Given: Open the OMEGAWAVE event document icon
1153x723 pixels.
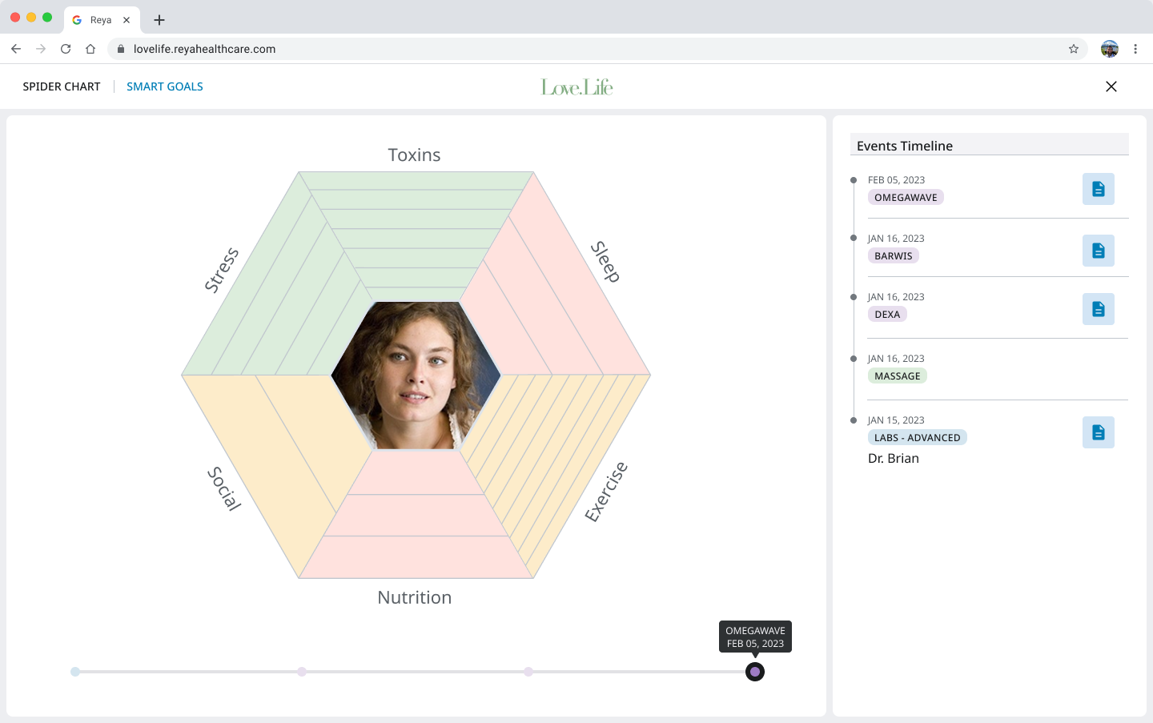Looking at the screenshot, I should (x=1098, y=189).
